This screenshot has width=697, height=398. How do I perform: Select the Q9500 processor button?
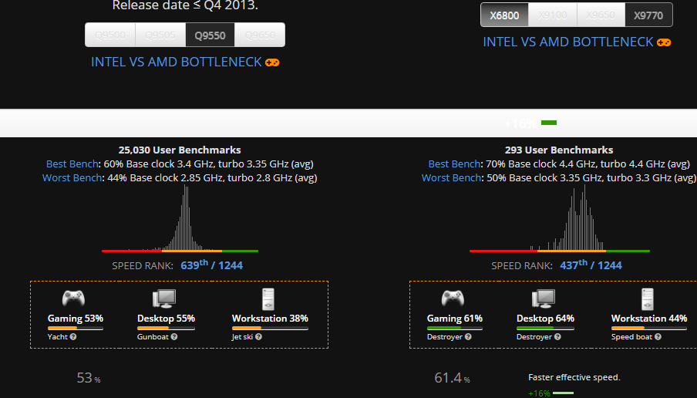pyautogui.click(x=110, y=35)
